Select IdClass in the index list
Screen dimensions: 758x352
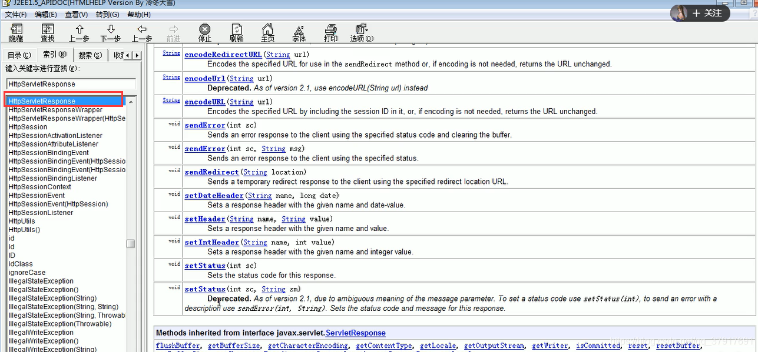coord(21,264)
